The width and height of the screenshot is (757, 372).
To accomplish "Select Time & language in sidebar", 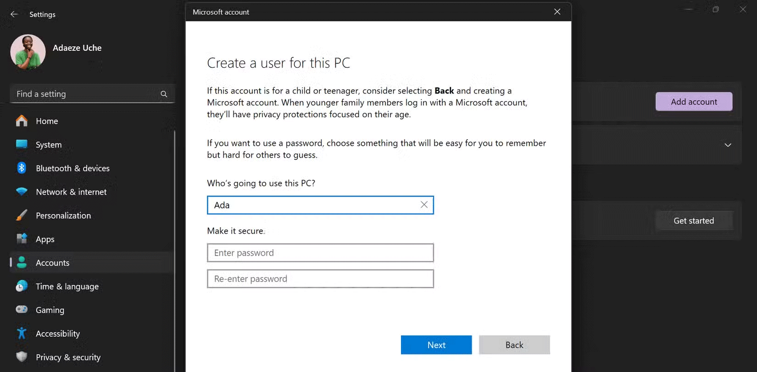I will [x=67, y=286].
